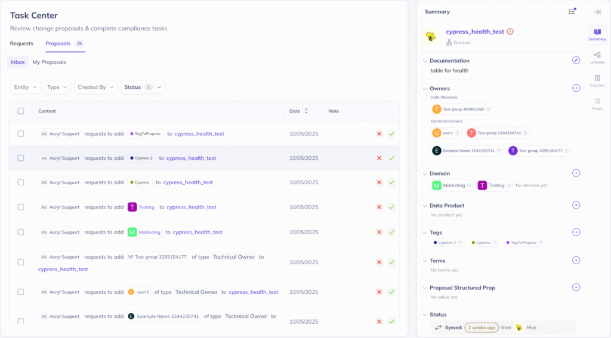611x338 pixels.
Task: Open the Entity filter dropdown
Action: coord(25,87)
